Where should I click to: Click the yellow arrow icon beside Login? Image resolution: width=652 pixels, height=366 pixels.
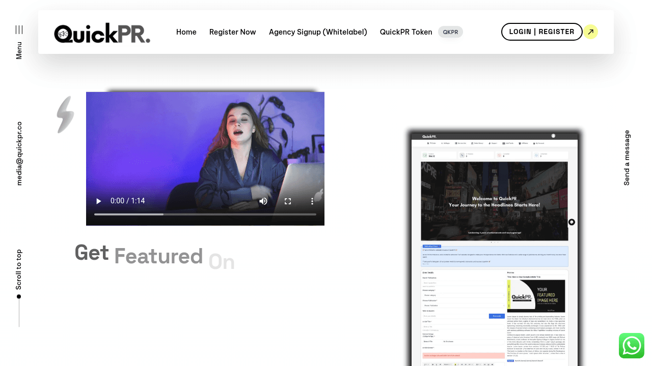pos(590,32)
